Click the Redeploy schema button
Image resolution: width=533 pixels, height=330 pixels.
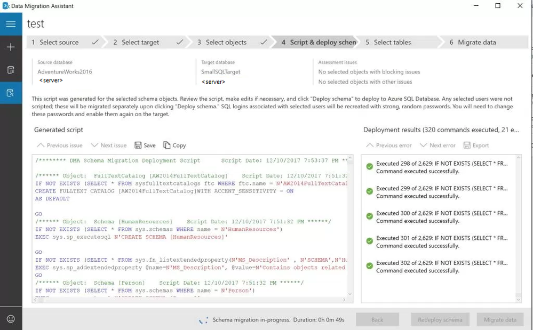click(x=440, y=319)
